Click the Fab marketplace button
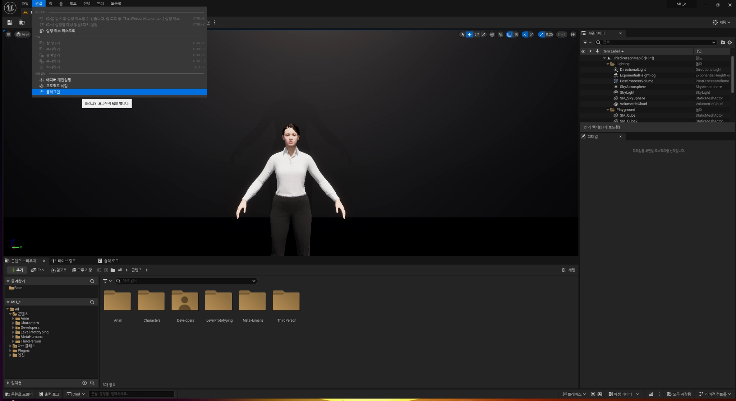 point(37,270)
